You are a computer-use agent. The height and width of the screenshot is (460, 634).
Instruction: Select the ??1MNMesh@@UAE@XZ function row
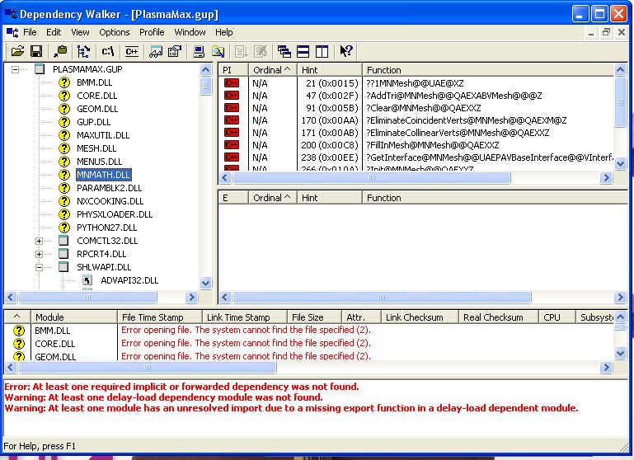[415, 83]
